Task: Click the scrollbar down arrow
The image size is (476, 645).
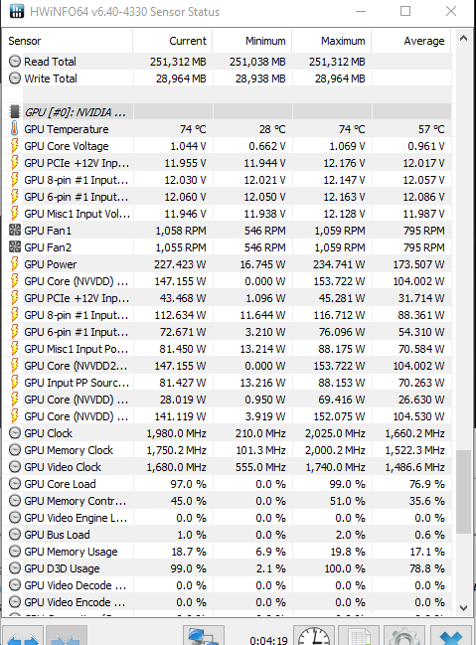Action: click(x=463, y=607)
